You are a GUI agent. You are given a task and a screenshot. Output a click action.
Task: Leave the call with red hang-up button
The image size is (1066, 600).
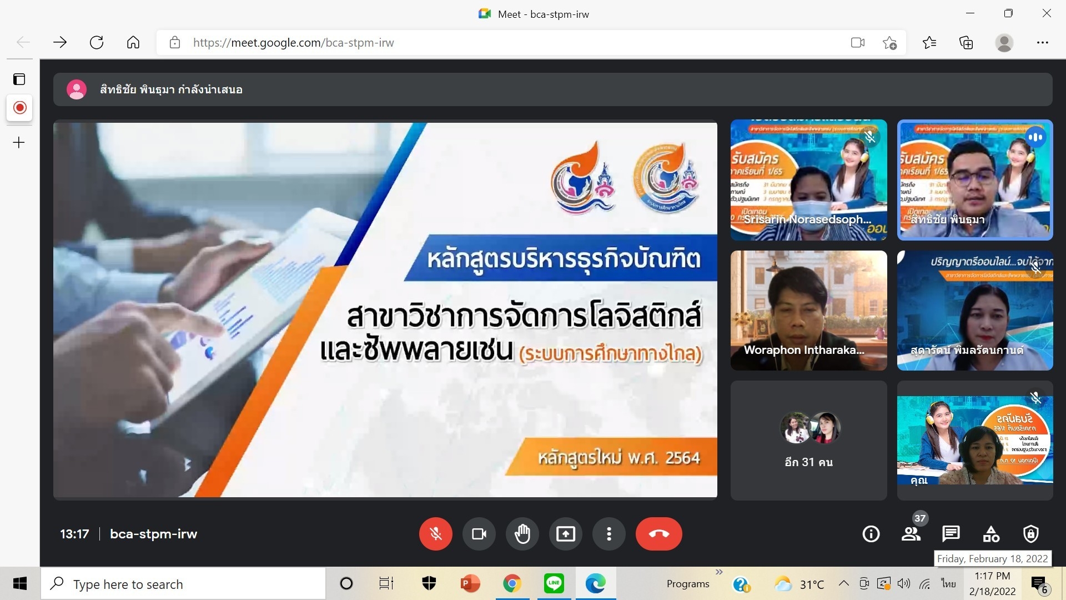pos(658,534)
